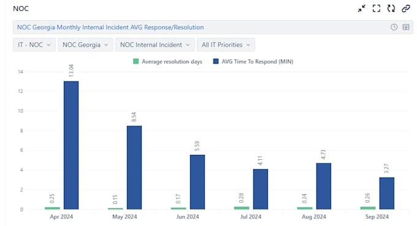
Task: Click the Sep 2024 green bar 0.26
Action: 368,208
